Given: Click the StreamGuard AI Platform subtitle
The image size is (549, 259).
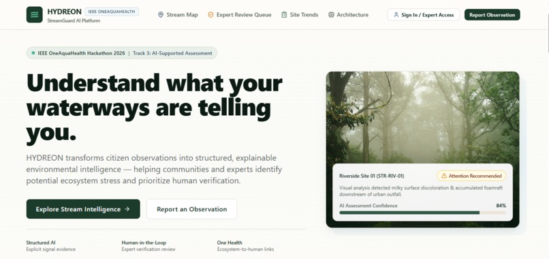Looking at the screenshot, I should [74, 20].
